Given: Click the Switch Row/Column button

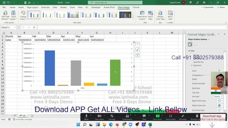Looking at the screenshot, I should pos(142,15).
